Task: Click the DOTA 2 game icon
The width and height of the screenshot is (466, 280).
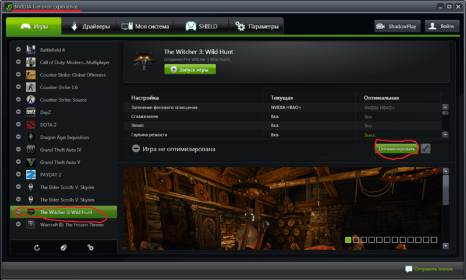Action: click(31, 125)
